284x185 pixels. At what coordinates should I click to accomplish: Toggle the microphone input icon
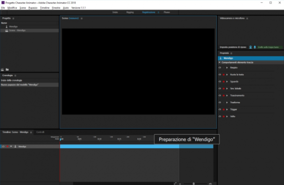[x=255, y=47]
